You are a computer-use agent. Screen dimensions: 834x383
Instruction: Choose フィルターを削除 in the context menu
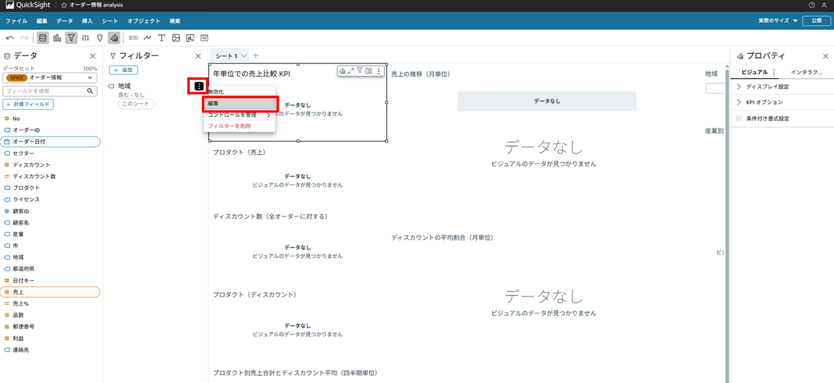[x=239, y=126]
